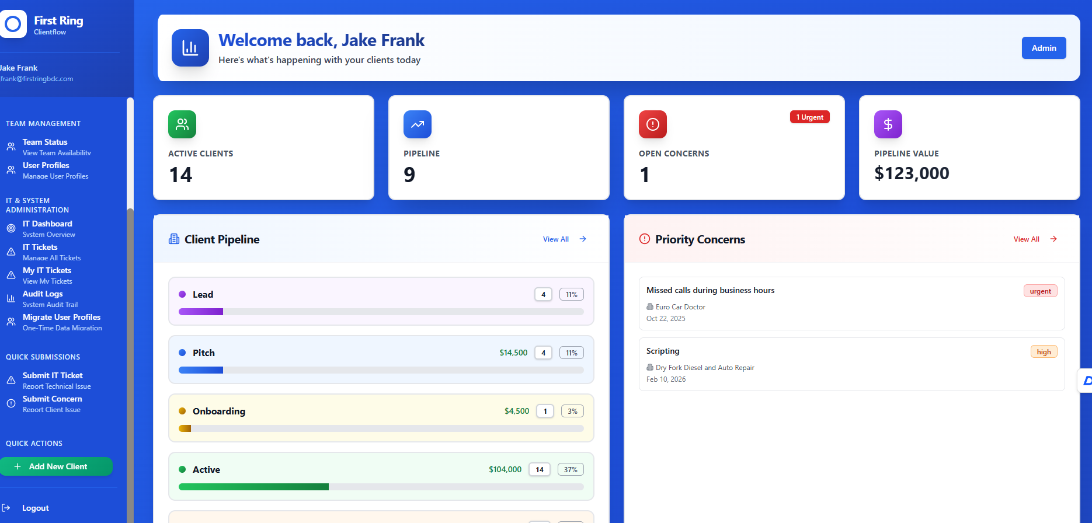Click the Active stage progress bar
This screenshot has width=1092, height=523.
(381, 487)
